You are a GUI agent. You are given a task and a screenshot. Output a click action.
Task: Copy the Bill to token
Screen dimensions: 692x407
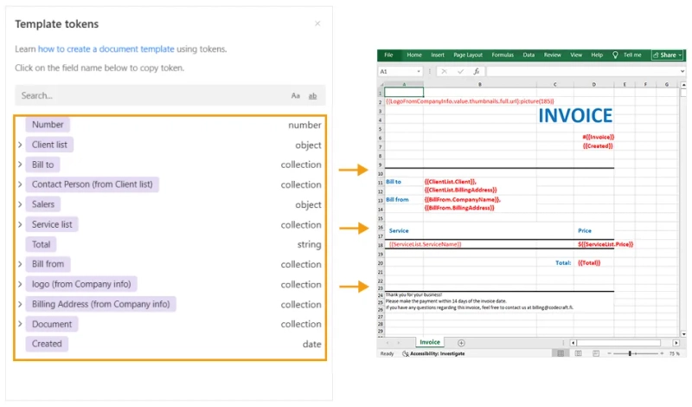click(42, 165)
